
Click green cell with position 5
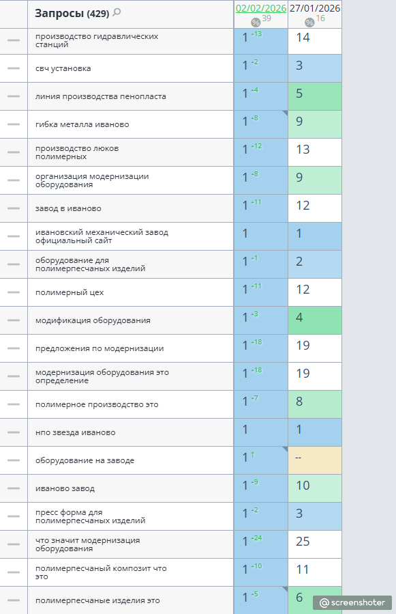tap(315, 96)
